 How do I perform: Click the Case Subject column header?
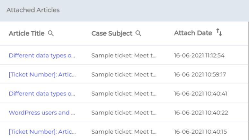112,33
